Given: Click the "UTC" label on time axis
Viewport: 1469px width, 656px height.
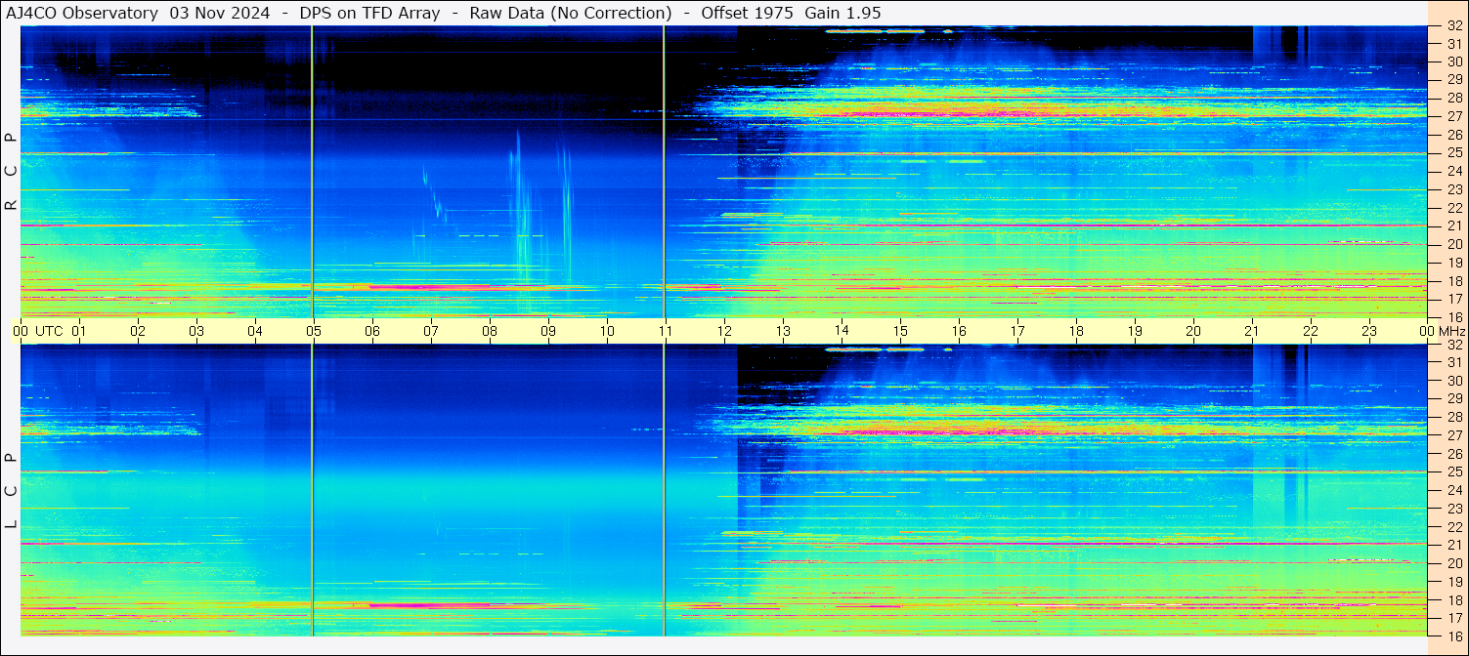Looking at the screenshot, I should tap(49, 331).
